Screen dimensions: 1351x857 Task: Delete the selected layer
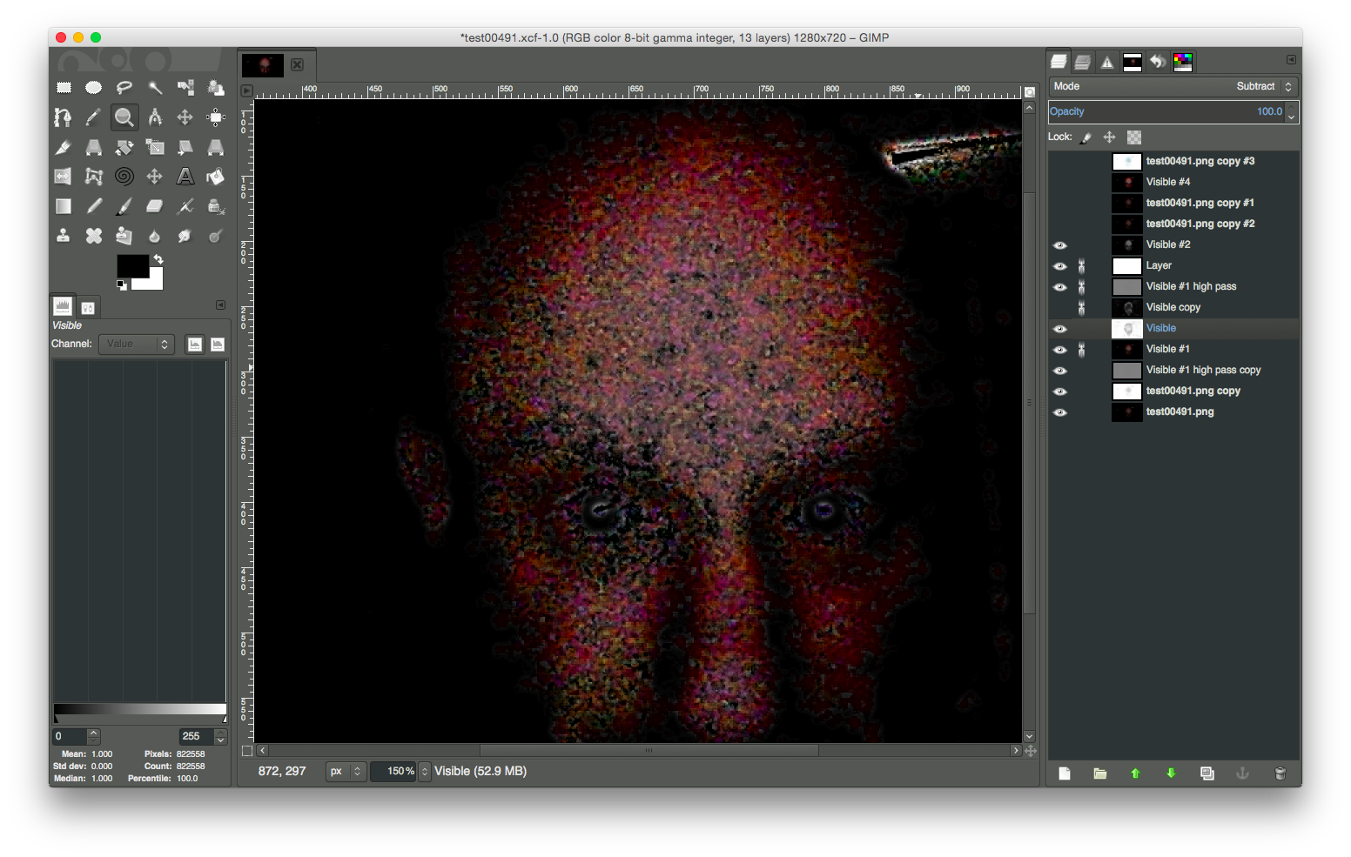(x=1280, y=773)
